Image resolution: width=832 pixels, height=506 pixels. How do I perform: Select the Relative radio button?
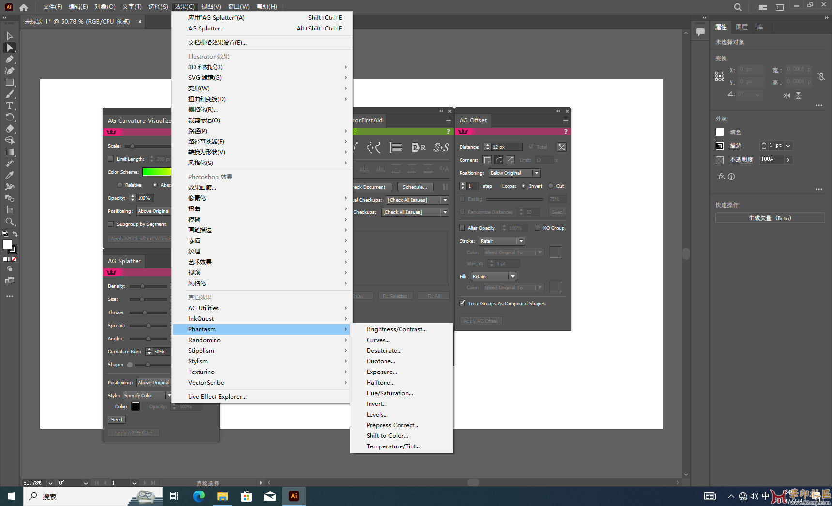120,185
